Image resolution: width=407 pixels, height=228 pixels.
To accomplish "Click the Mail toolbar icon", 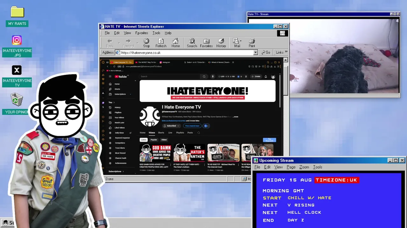I will pyautogui.click(x=237, y=43).
